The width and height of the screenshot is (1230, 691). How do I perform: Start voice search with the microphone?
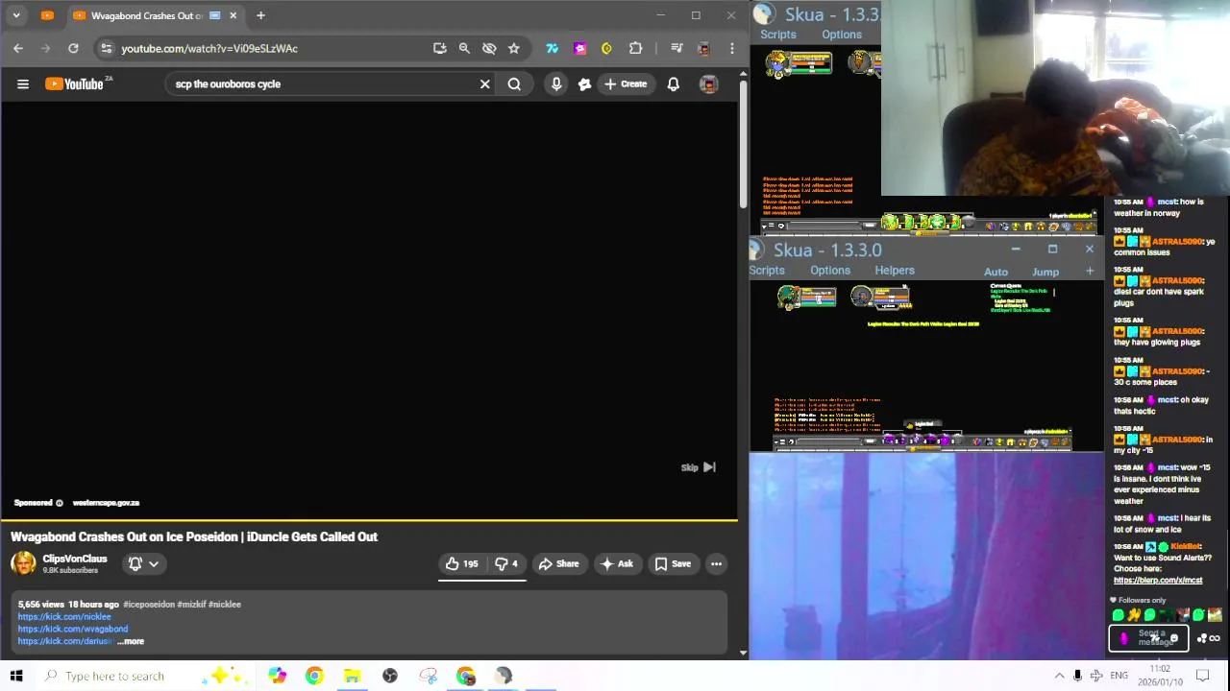(556, 84)
